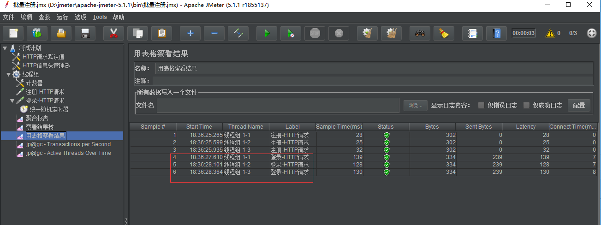This screenshot has width=601, height=225.
Task: Collapse the 测试计划 tree node
Action: [x=5, y=48]
